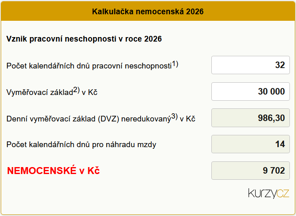Open the kurzy.cz logo link
The image size is (296, 216).
coord(268,193)
